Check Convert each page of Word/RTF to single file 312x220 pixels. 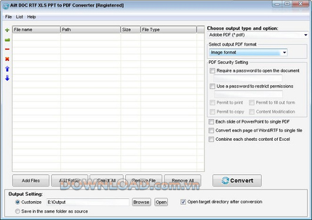(211, 130)
